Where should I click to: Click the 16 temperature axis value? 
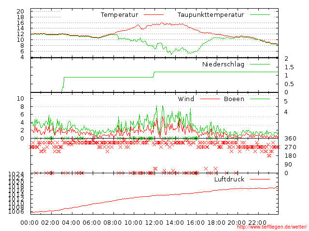coord(20,23)
